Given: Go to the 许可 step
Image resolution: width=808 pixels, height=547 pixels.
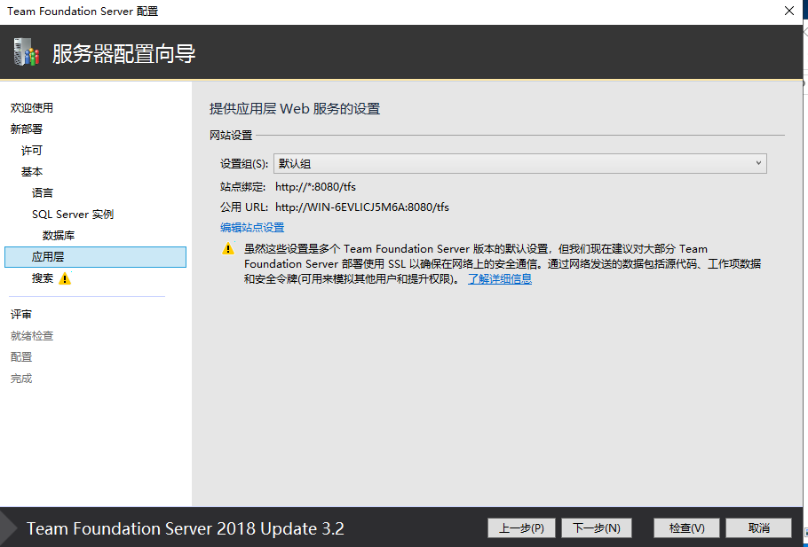Looking at the screenshot, I should coord(31,150).
